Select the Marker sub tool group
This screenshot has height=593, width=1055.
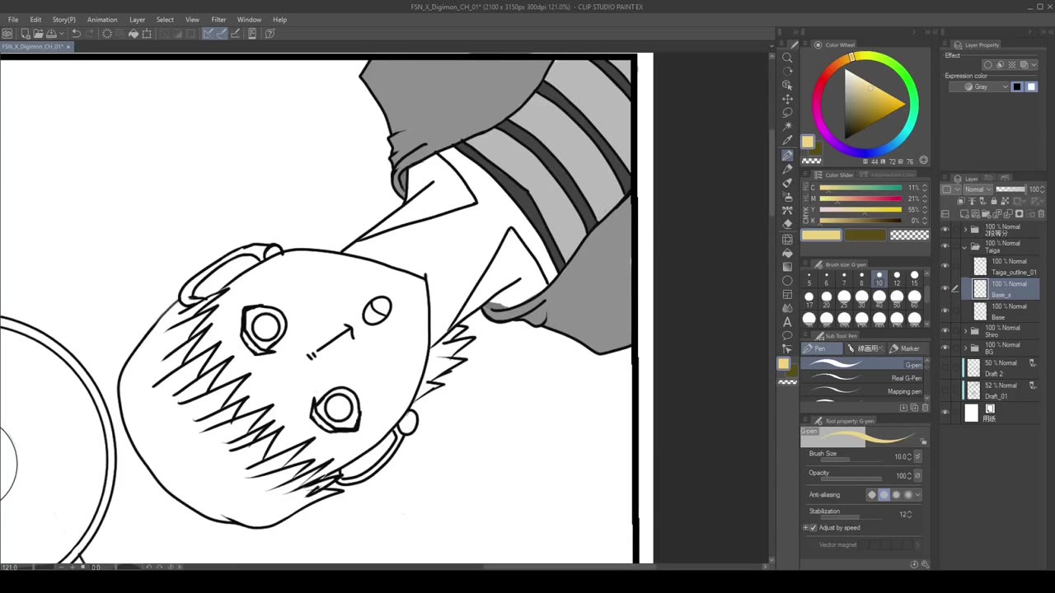coord(907,348)
